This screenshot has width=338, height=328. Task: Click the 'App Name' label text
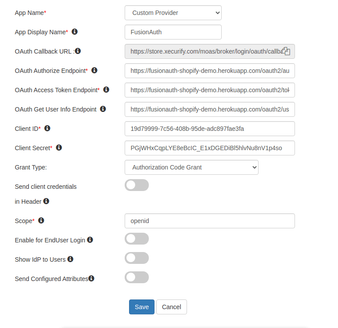[x=29, y=13]
